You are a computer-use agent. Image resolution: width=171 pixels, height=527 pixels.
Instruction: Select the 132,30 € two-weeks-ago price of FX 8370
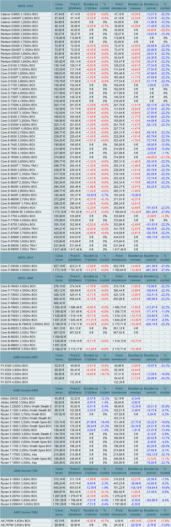coord(75,382)
